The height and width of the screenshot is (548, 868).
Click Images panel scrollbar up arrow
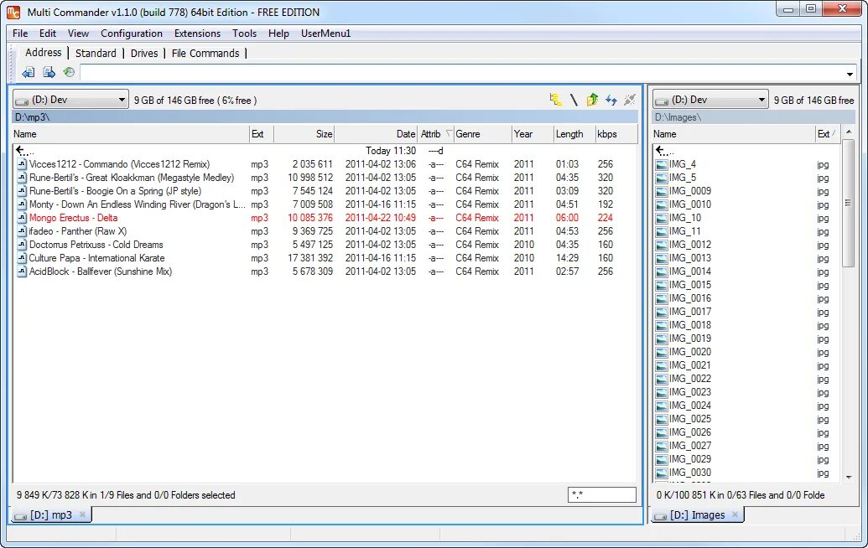tap(850, 132)
